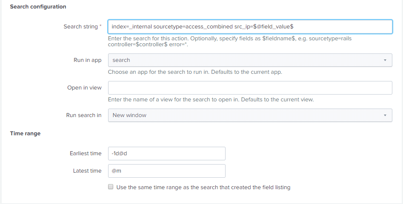
Task: Click the Earliest time input field
Action: (x=166, y=154)
